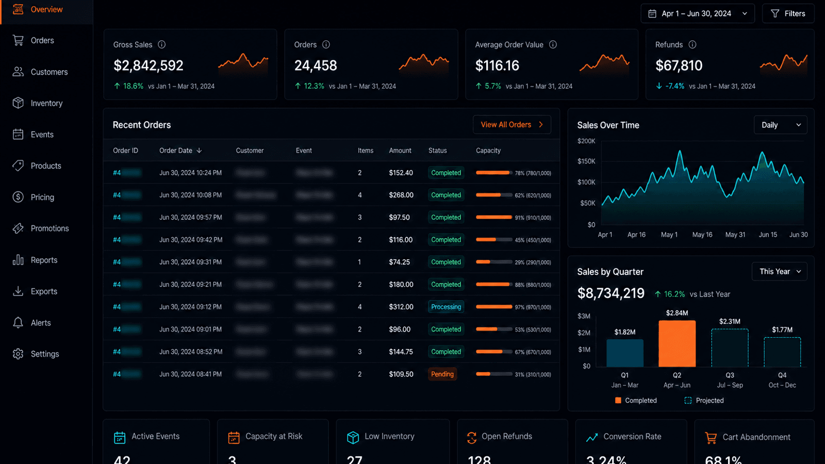Click the $8,734,219 yearly sales total
The image size is (825, 464).
point(611,293)
